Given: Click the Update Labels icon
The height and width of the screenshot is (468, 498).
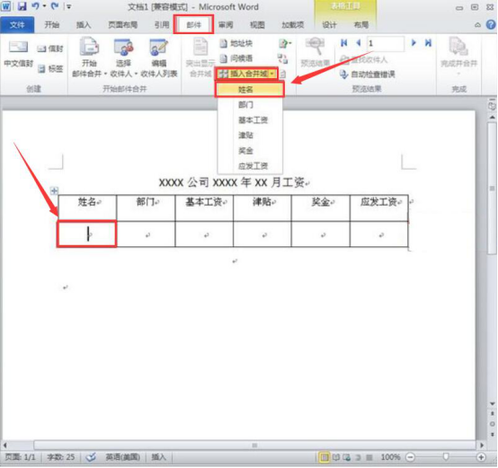Looking at the screenshot, I should (x=282, y=75).
